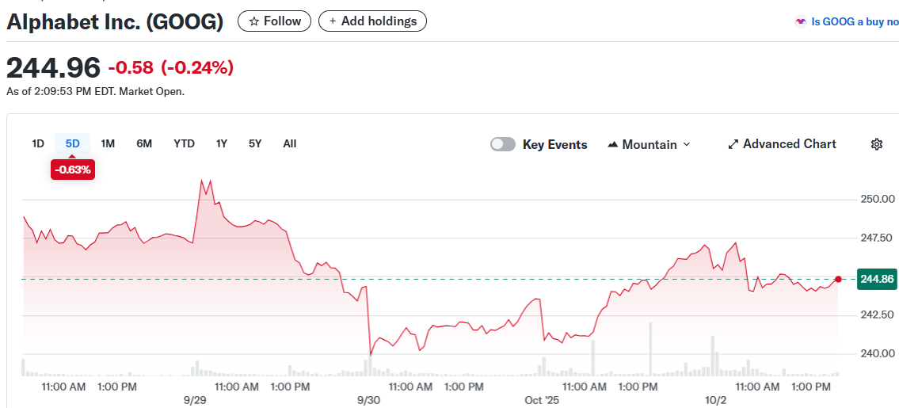Click the purple AI sparkle icon
The height and width of the screenshot is (408, 899).
coord(801,22)
